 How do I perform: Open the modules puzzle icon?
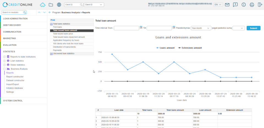(43, 5)
